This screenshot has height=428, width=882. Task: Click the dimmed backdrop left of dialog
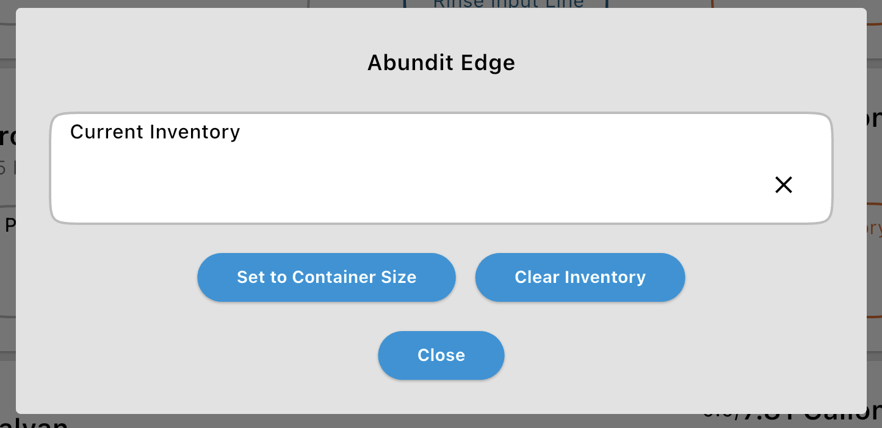click(x=7, y=183)
